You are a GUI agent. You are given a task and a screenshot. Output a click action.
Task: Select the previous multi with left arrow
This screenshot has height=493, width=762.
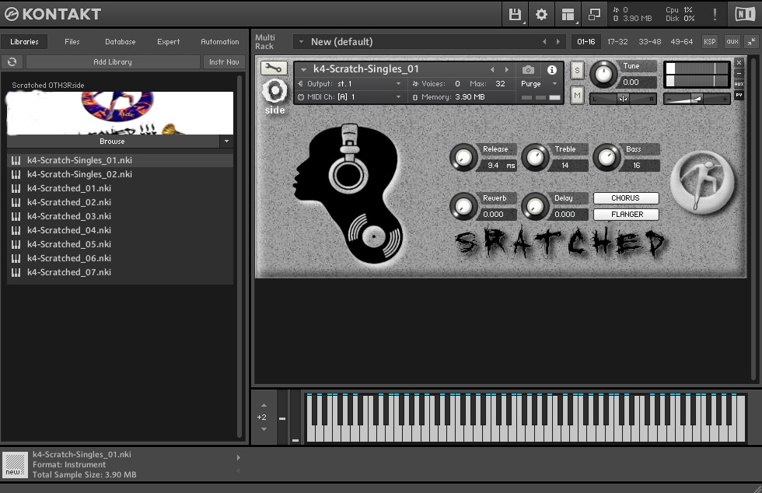coord(544,42)
